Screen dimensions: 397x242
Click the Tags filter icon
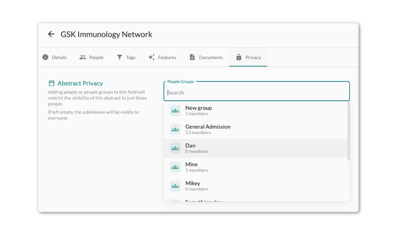(119, 57)
